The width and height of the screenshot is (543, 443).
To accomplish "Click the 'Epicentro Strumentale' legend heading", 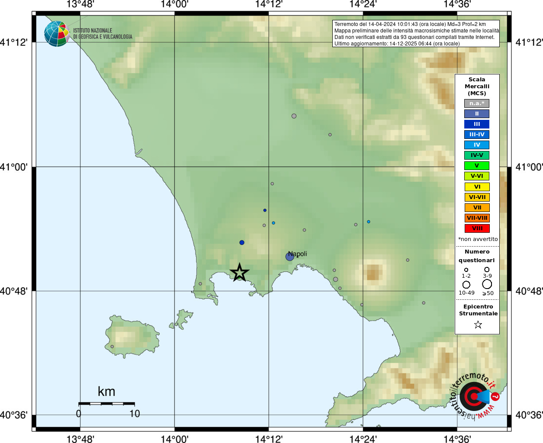I will pyautogui.click(x=478, y=310).
